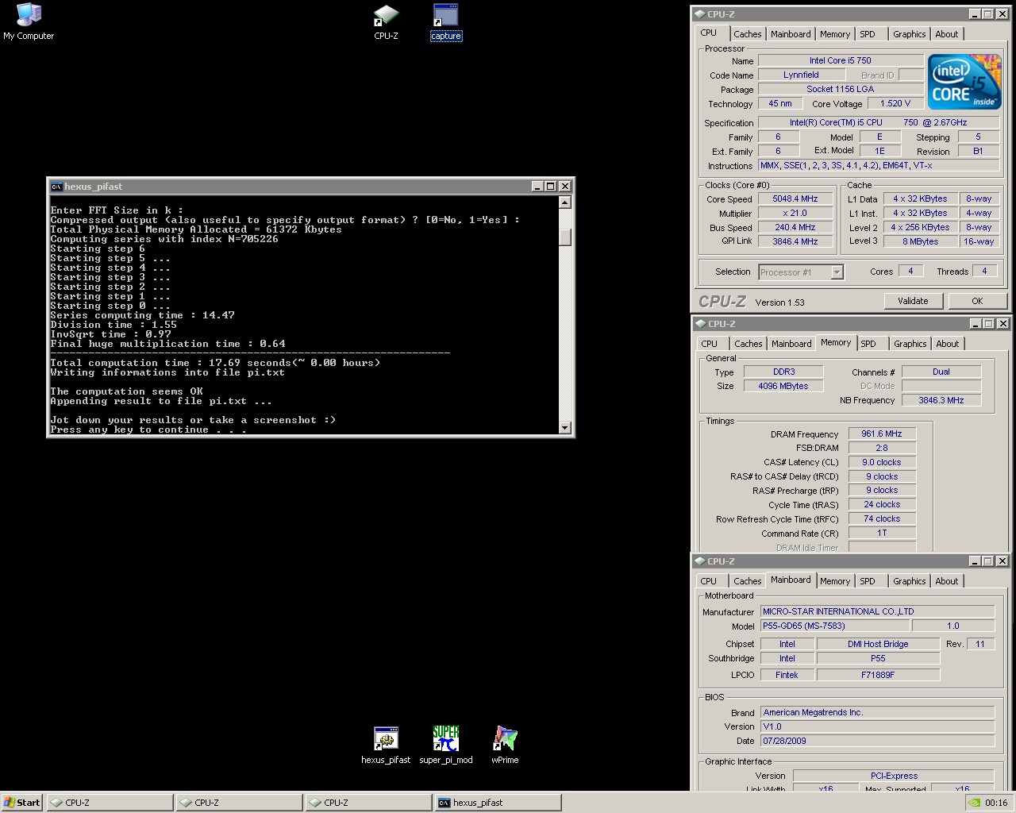The width and height of the screenshot is (1016, 813).
Task: Select the CPU-Z desktop shortcut icon
Action: coord(386,21)
